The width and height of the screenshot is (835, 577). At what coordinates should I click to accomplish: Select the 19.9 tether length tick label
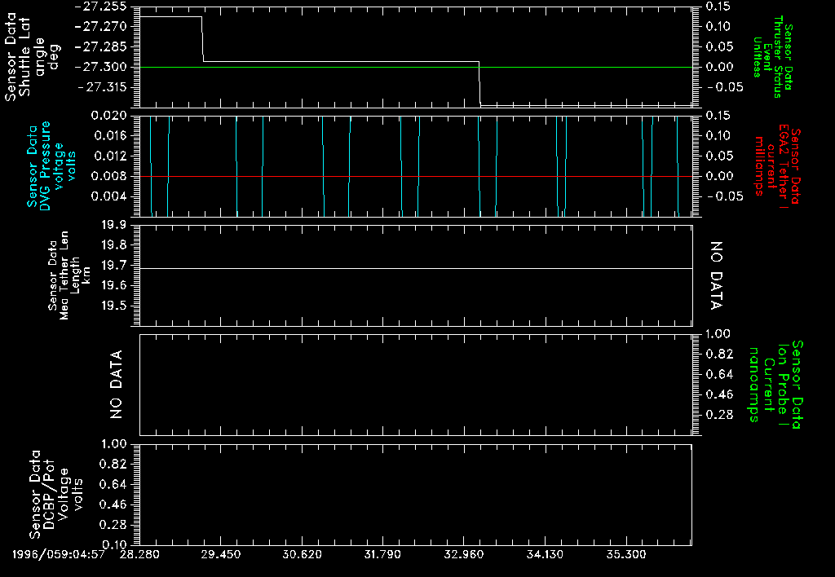[x=113, y=225]
